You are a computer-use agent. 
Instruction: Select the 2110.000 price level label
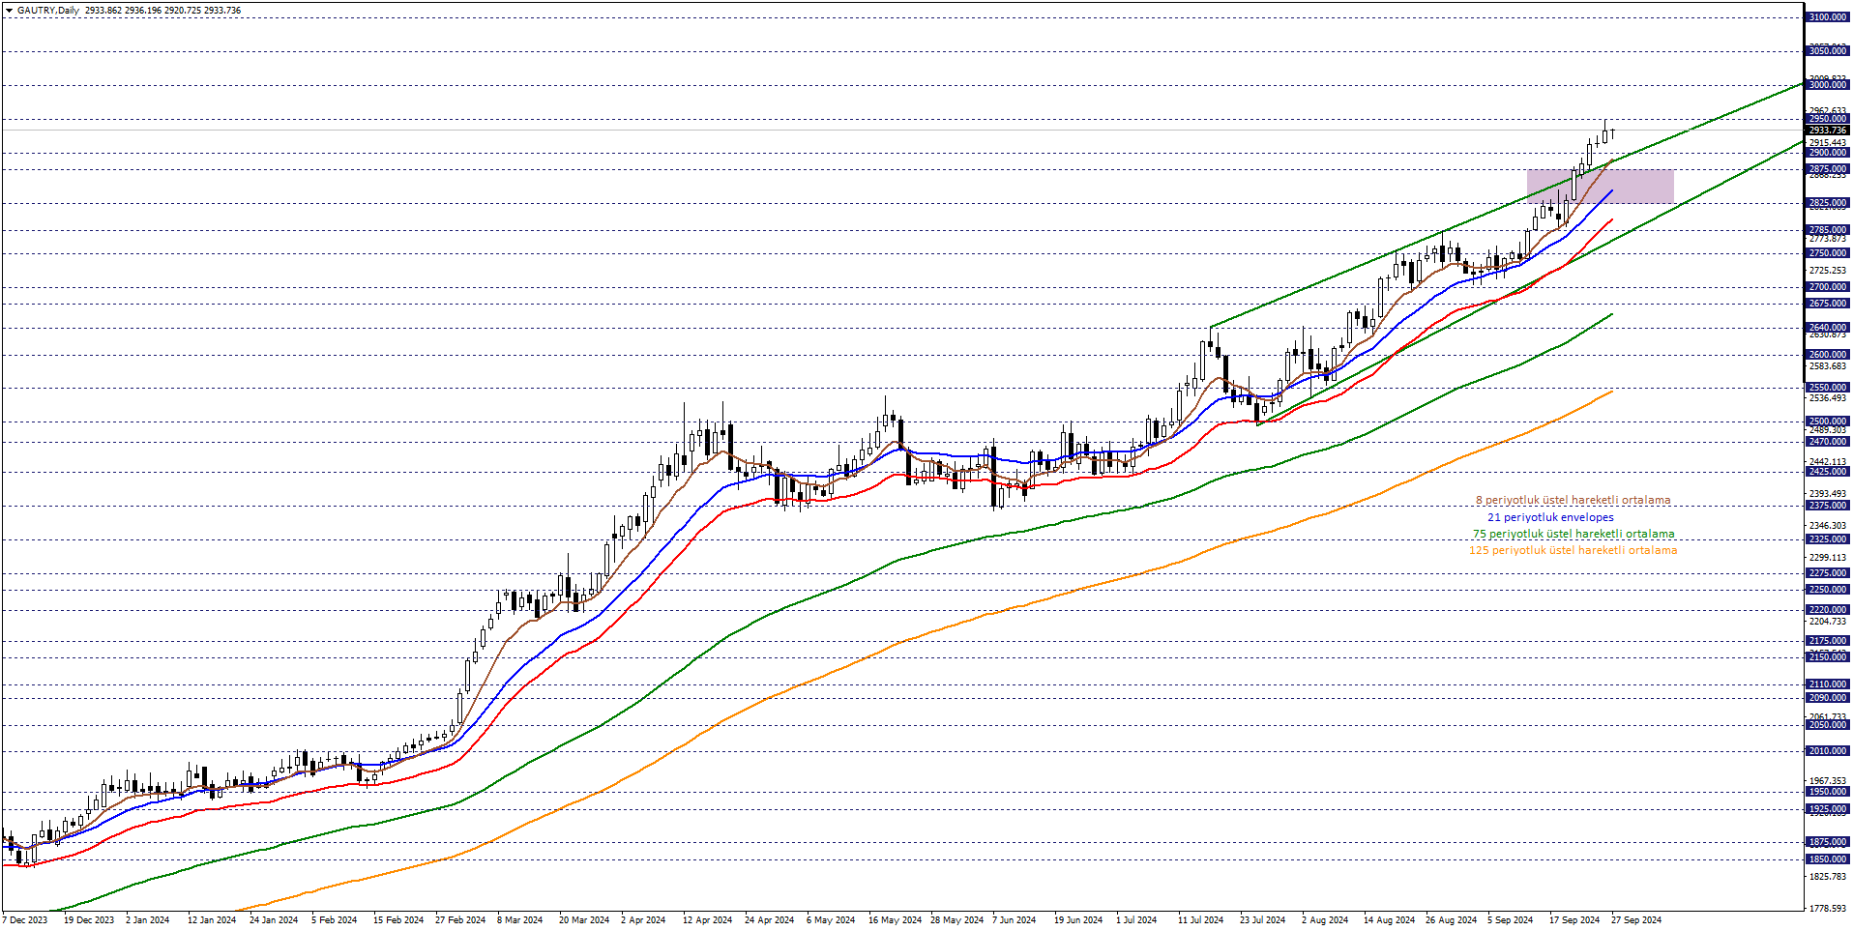tap(1828, 684)
